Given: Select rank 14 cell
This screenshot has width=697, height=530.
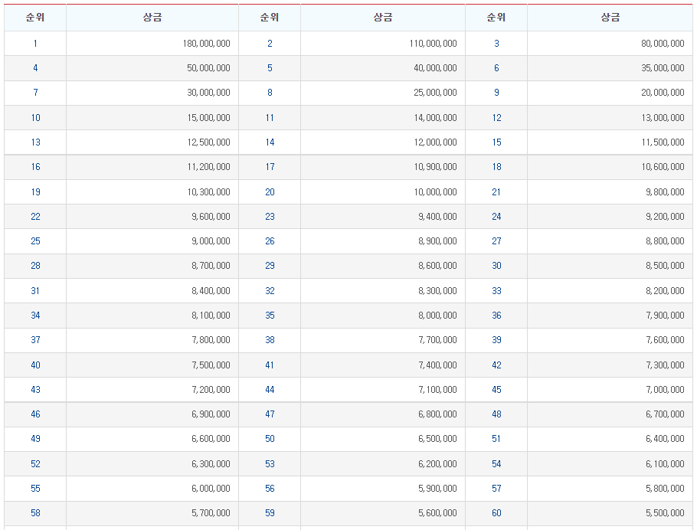Looking at the screenshot, I should 270,142.
